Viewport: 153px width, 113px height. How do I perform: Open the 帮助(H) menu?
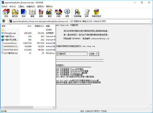click(x=49, y=6)
